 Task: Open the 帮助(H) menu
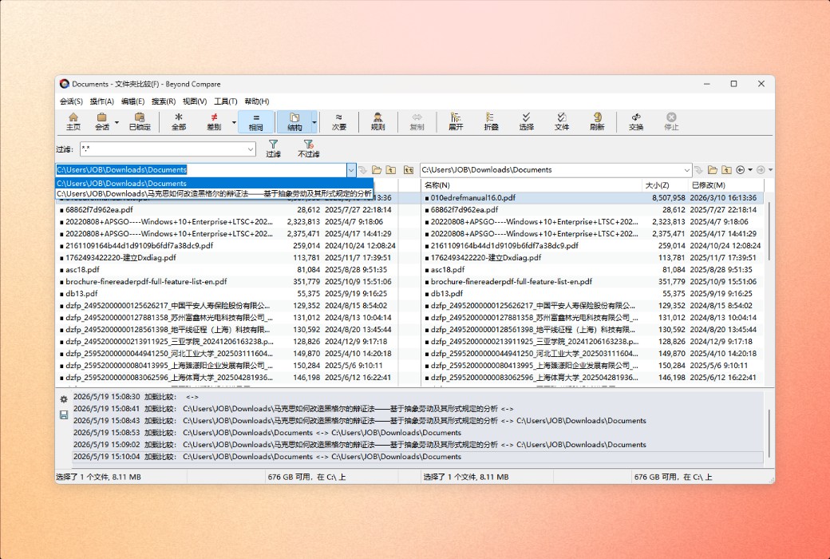(257, 101)
